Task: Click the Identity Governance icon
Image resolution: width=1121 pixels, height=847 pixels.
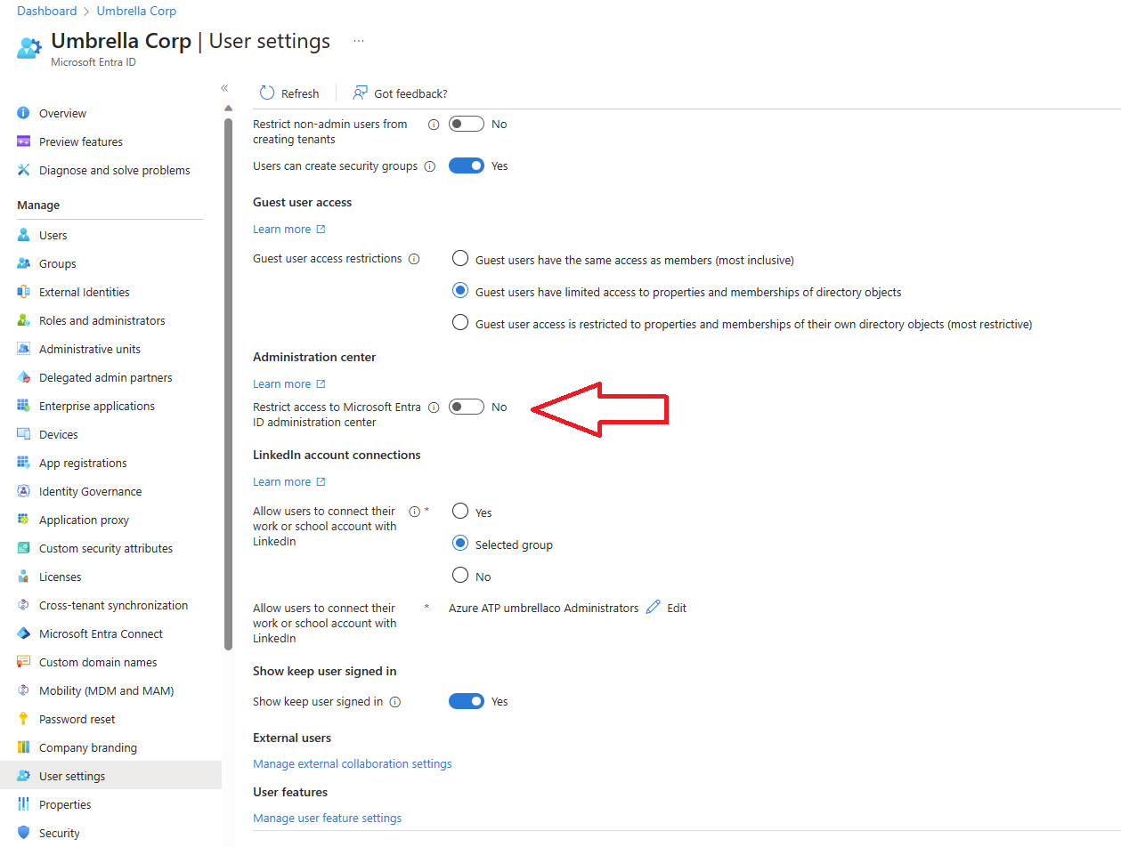Action: click(x=24, y=491)
